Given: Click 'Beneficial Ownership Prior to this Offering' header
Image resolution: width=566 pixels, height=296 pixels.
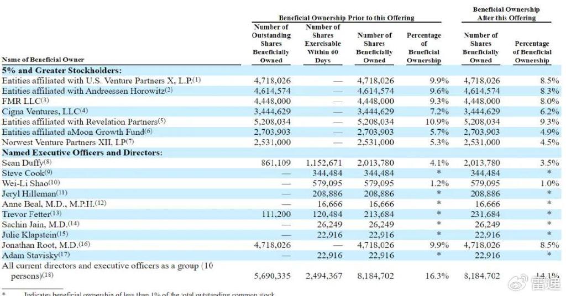Looking at the screenshot, I should pyautogui.click(x=347, y=18).
